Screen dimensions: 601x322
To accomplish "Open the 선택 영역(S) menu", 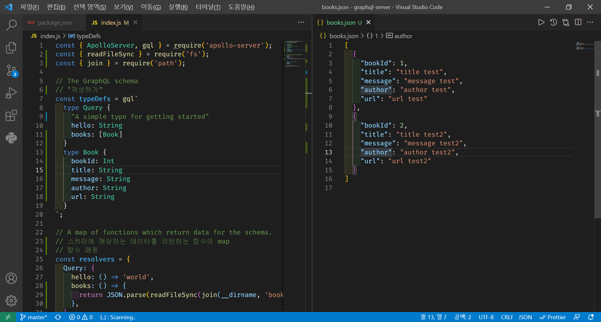I will coord(90,7).
